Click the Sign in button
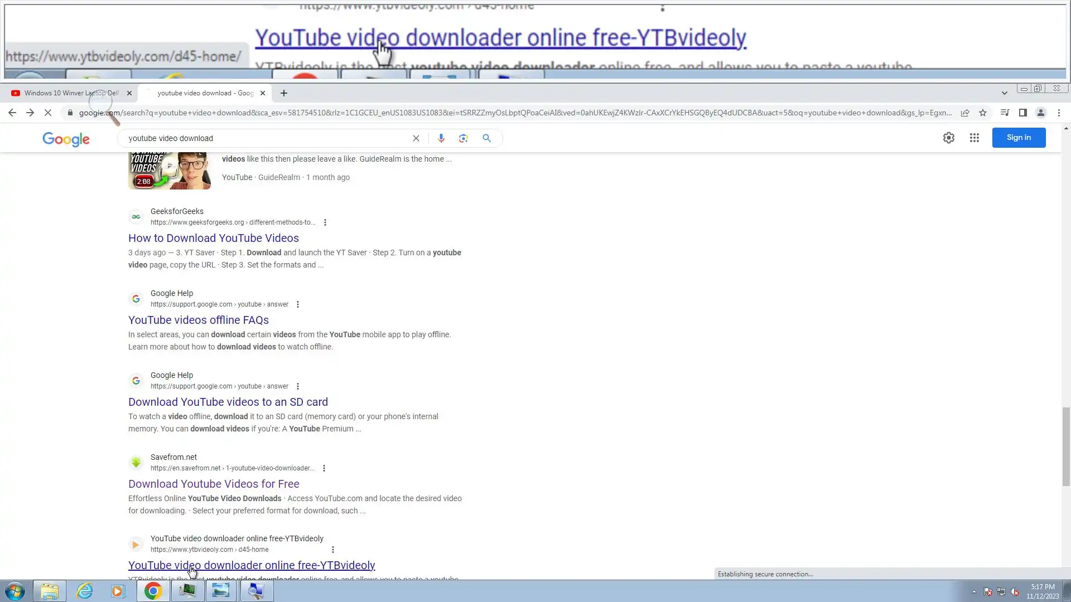 pos(1018,138)
